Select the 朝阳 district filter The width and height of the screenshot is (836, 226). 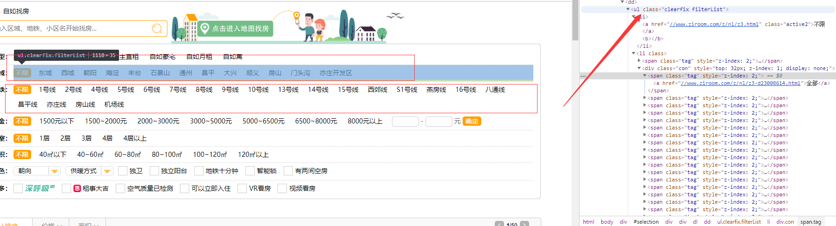pos(90,73)
